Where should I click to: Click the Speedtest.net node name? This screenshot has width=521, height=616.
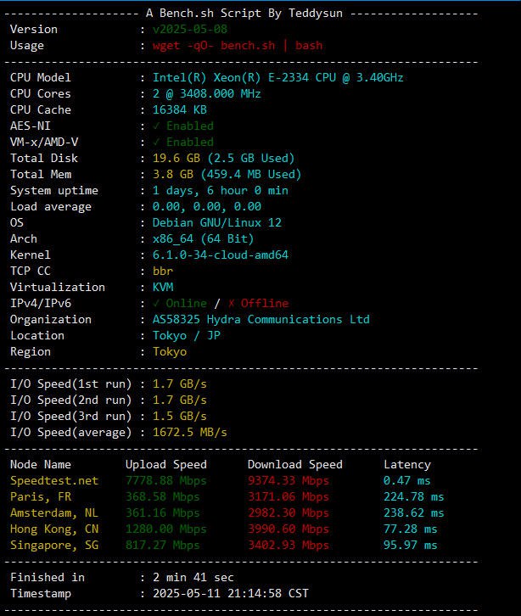[x=54, y=480]
